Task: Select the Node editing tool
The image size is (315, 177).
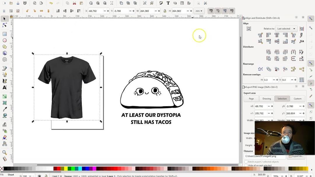Action: pyautogui.click(x=5, y=25)
